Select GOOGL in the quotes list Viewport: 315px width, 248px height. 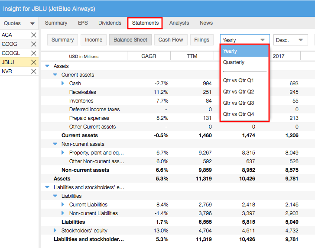click(x=11, y=53)
